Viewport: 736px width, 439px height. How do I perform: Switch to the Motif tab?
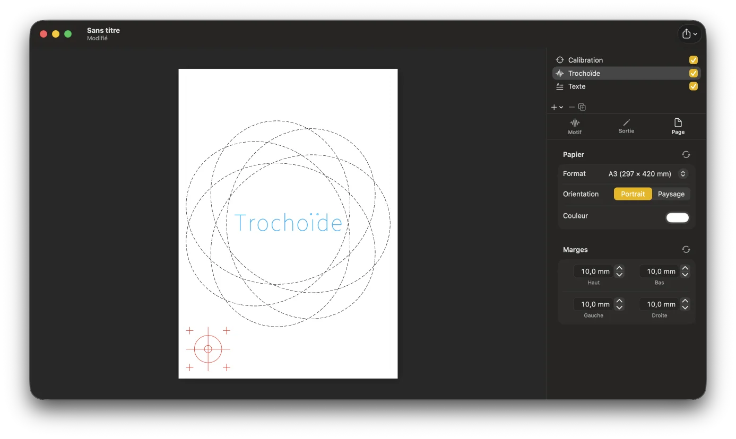click(575, 126)
